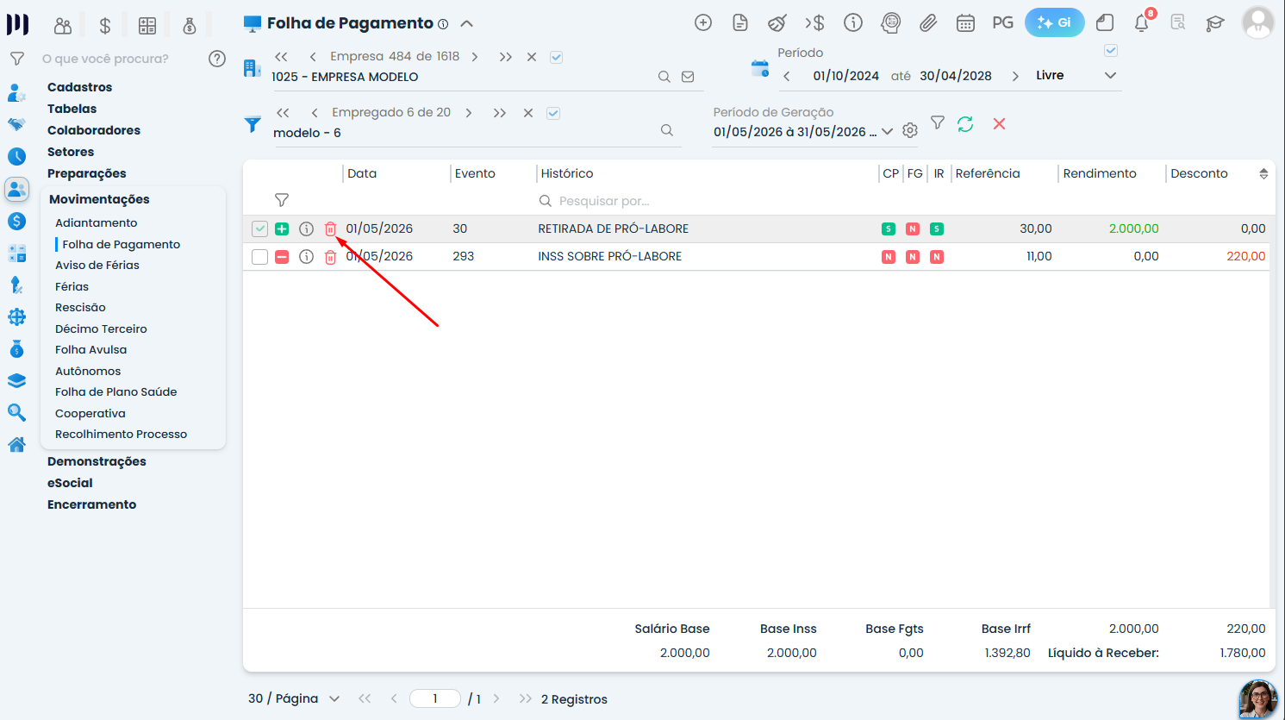Toggle the checkbox next to Empresa navigation
The image size is (1285, 720).
(557, 57)
